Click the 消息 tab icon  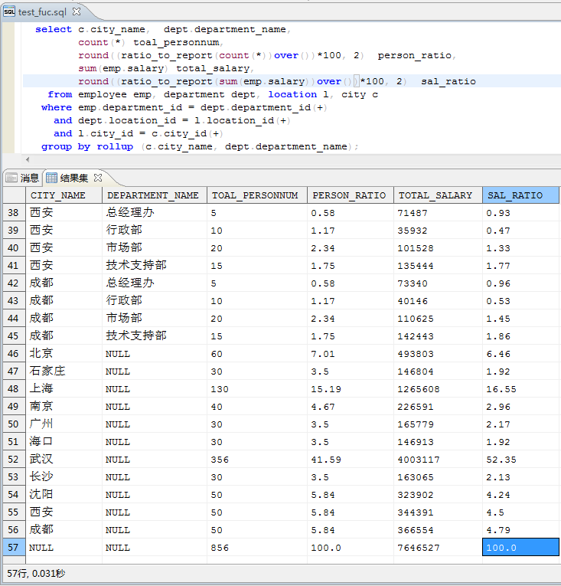click(11, 178)
